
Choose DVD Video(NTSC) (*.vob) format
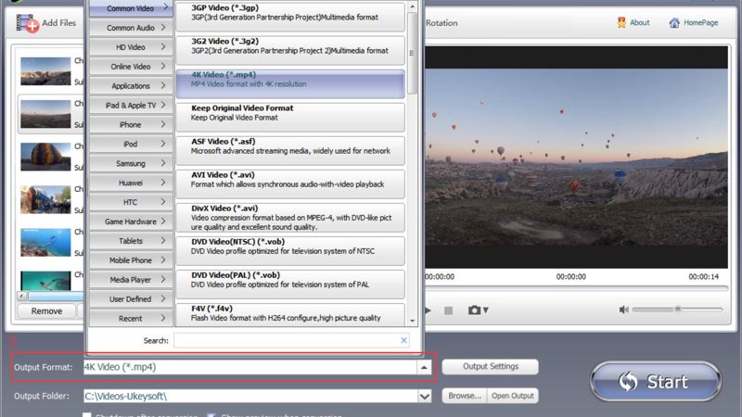(x=290, y=250)
